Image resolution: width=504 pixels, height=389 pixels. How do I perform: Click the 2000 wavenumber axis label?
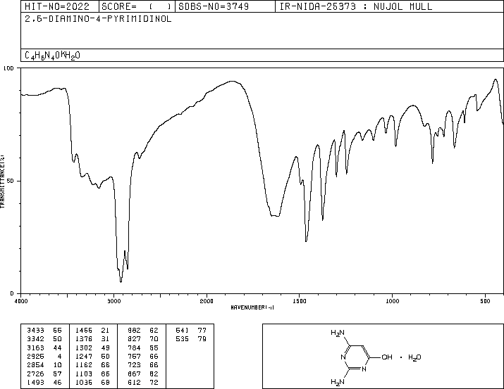(207, 301)
